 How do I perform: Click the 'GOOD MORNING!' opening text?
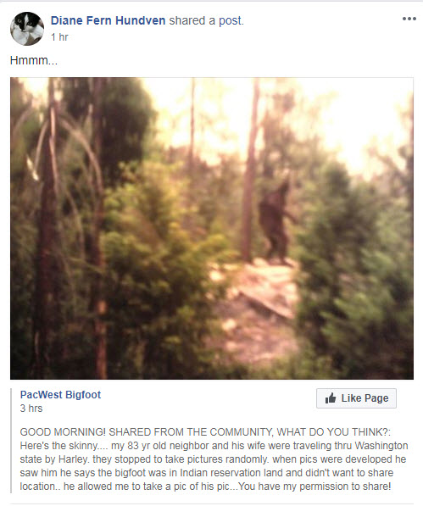pyautogui.click(x=63, y=431)
